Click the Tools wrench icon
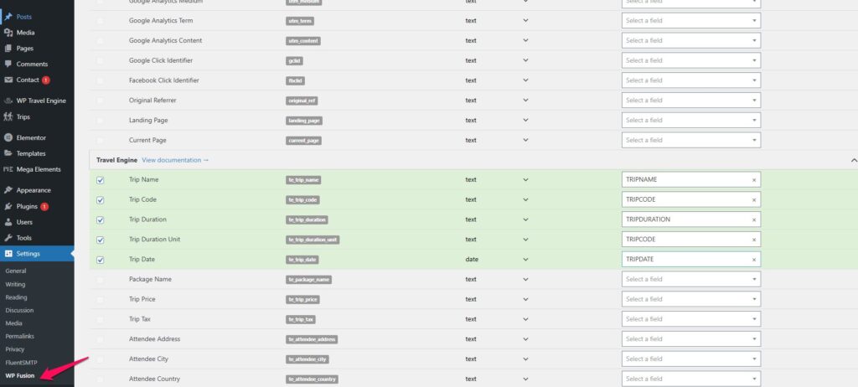Screen dimensions: 858x387 click(x=8, y=238)
